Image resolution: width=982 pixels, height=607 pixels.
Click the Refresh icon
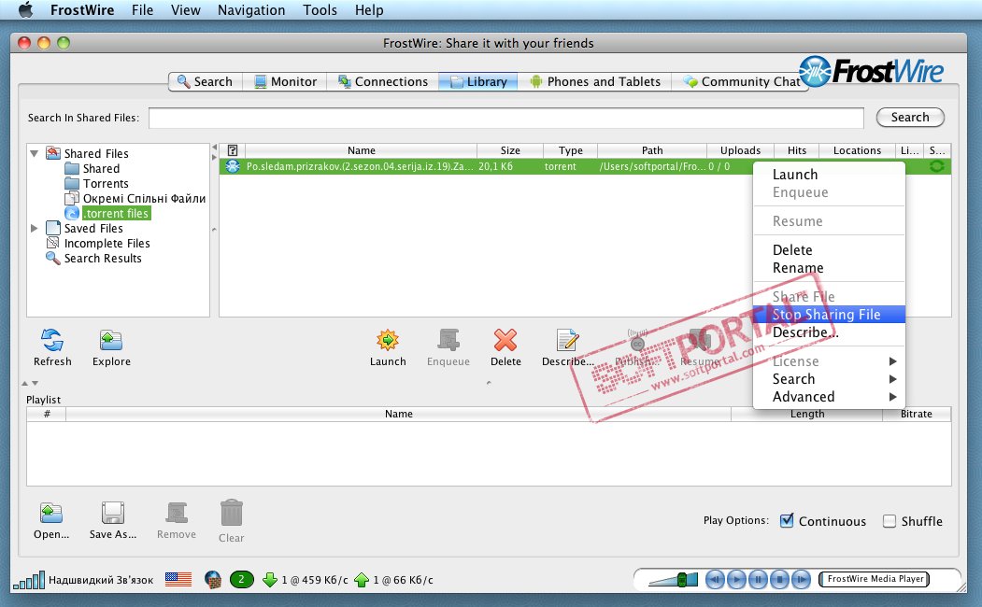pos(52,341)
